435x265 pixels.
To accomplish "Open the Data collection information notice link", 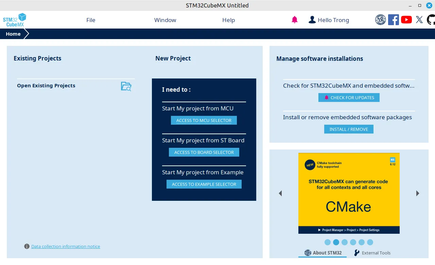I will (x=66, y=246).
